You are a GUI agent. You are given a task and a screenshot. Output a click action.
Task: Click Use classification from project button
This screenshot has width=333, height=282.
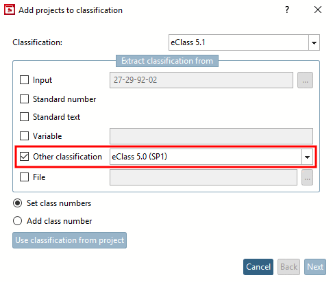click(x=69, y=240)
